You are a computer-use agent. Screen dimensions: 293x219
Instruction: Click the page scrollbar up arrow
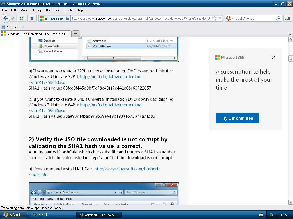(290, 39)
